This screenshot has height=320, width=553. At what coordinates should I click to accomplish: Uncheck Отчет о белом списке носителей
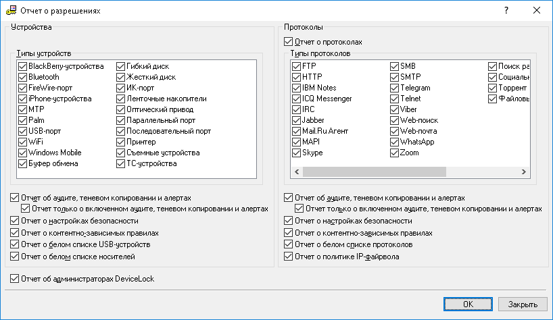pos(15,257)
